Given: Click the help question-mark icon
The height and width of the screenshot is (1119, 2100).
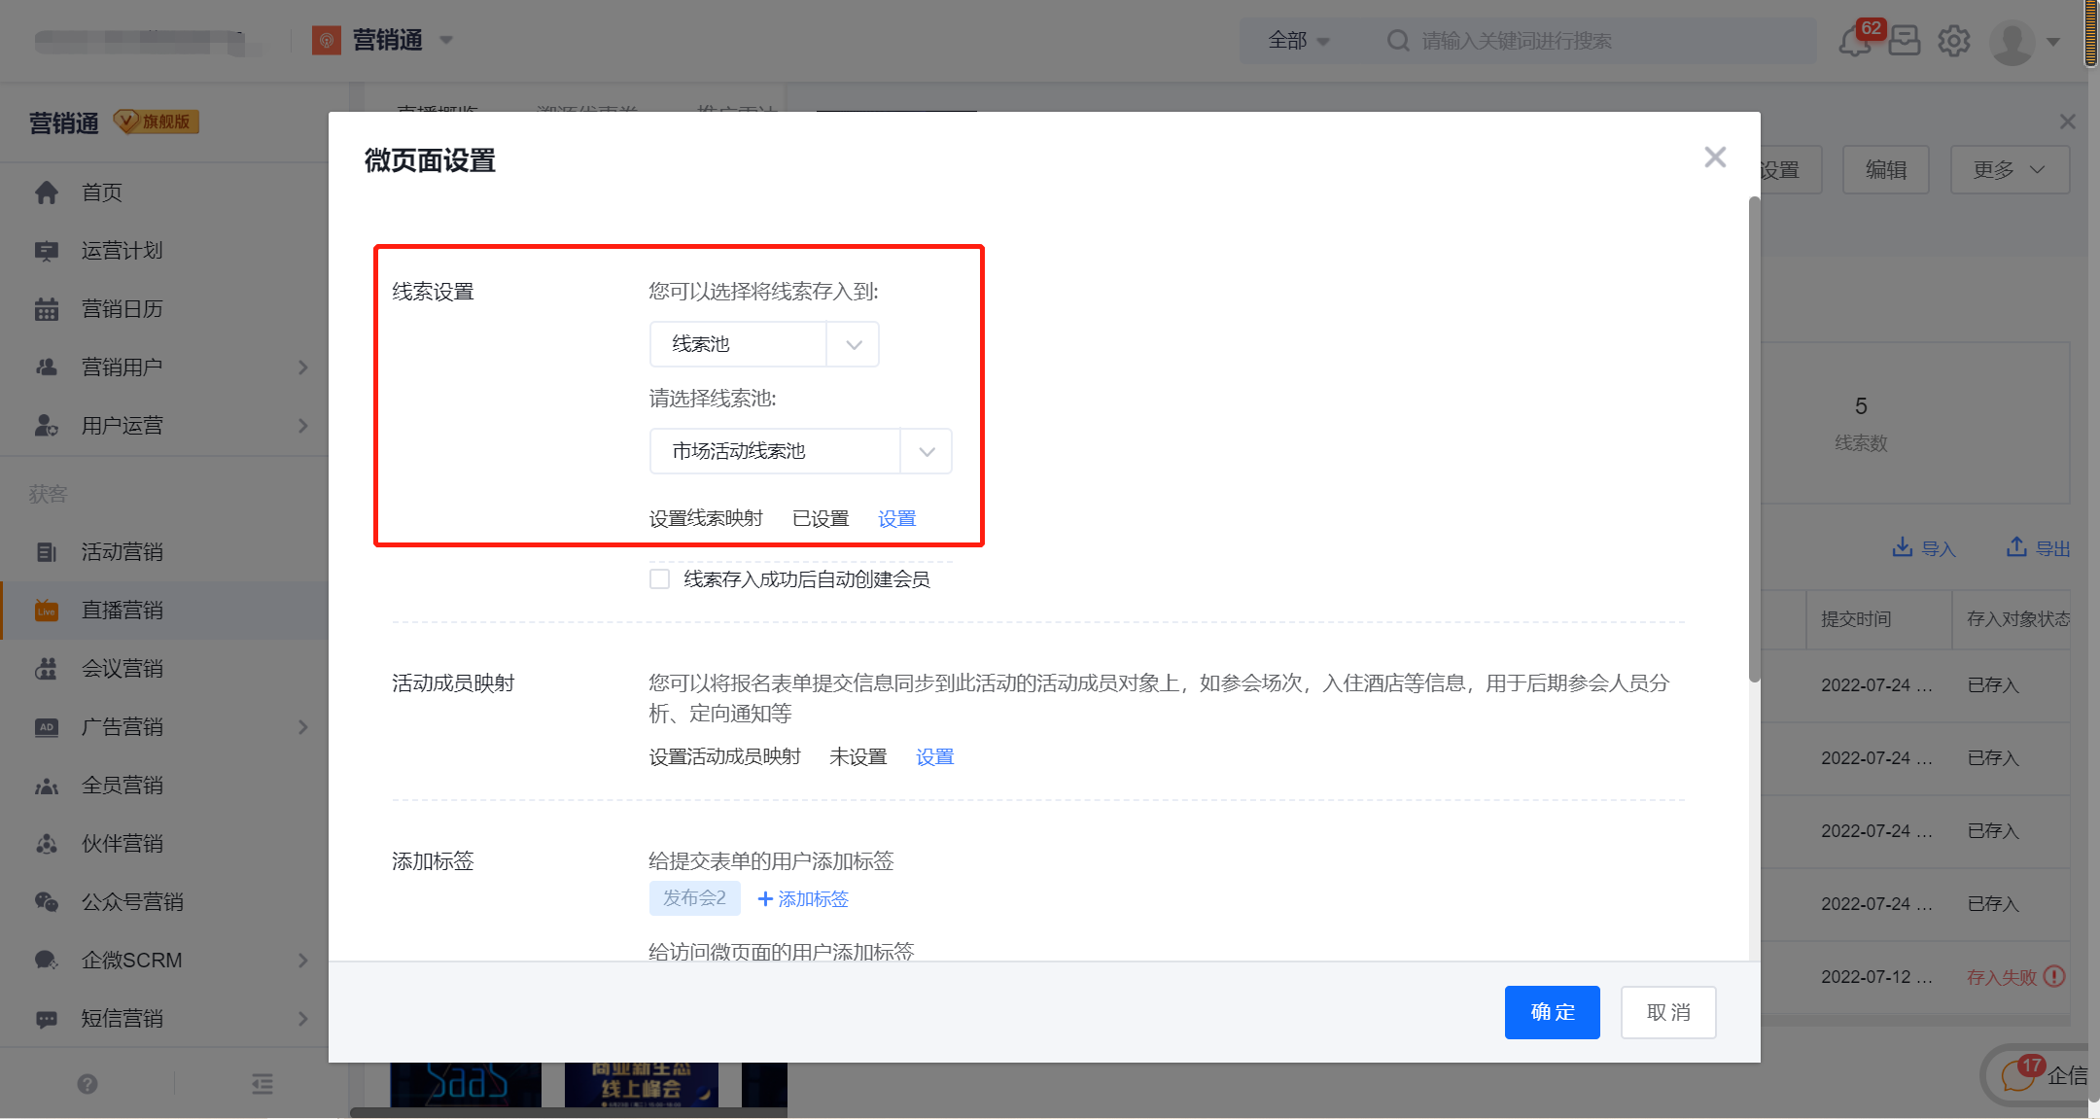Looking at the screenshot, I should coord(87,1084).
